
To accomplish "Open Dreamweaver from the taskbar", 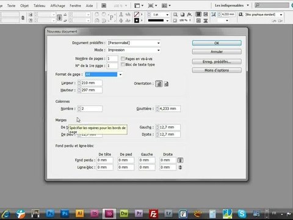I will pos(124,213).
